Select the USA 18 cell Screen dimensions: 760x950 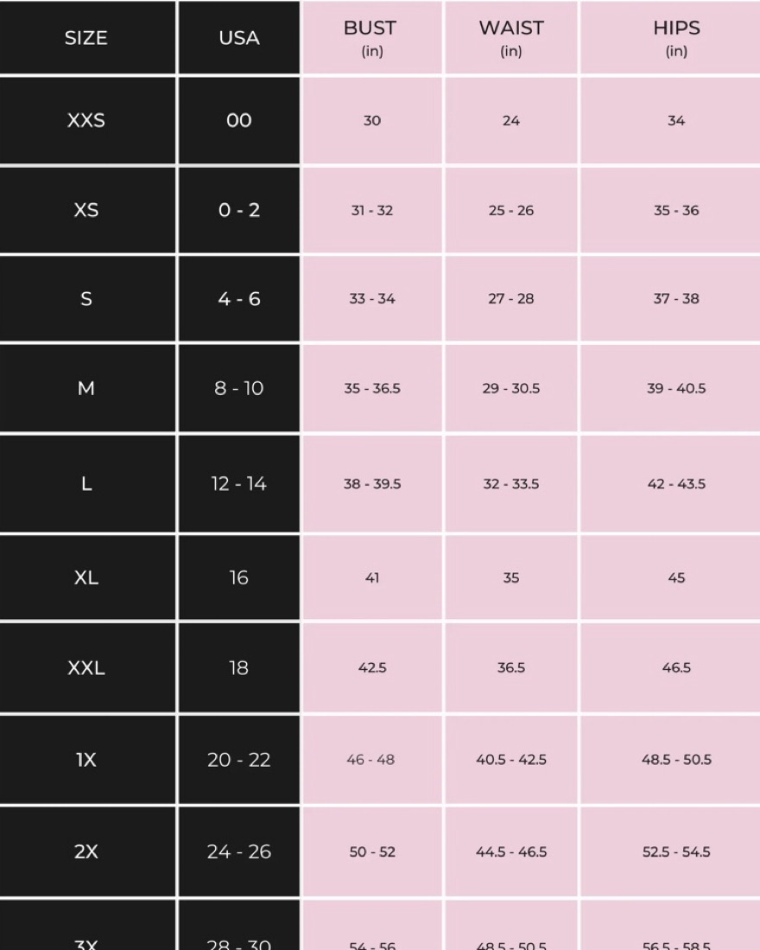coord(239,667)
